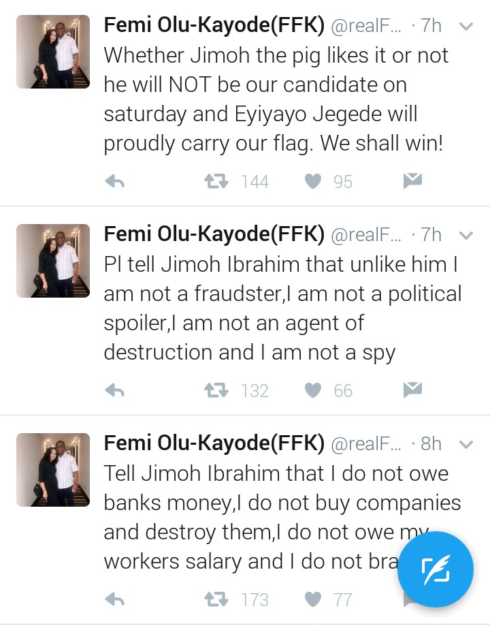Open options chevron on the second tweet
Viewport: 490px width, 632px height.
(x=466, y=236)
